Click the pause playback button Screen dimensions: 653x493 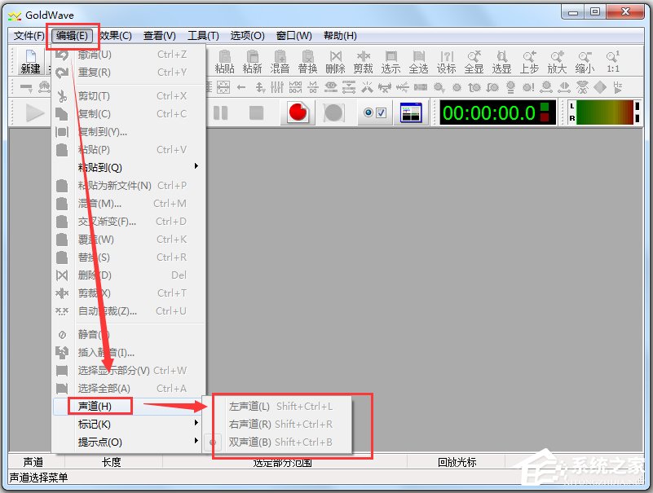coord(221,112)
